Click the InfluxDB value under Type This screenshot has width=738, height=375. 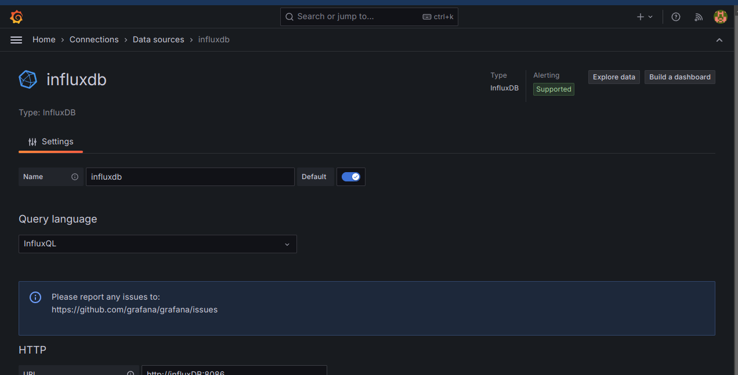(504, 88)
